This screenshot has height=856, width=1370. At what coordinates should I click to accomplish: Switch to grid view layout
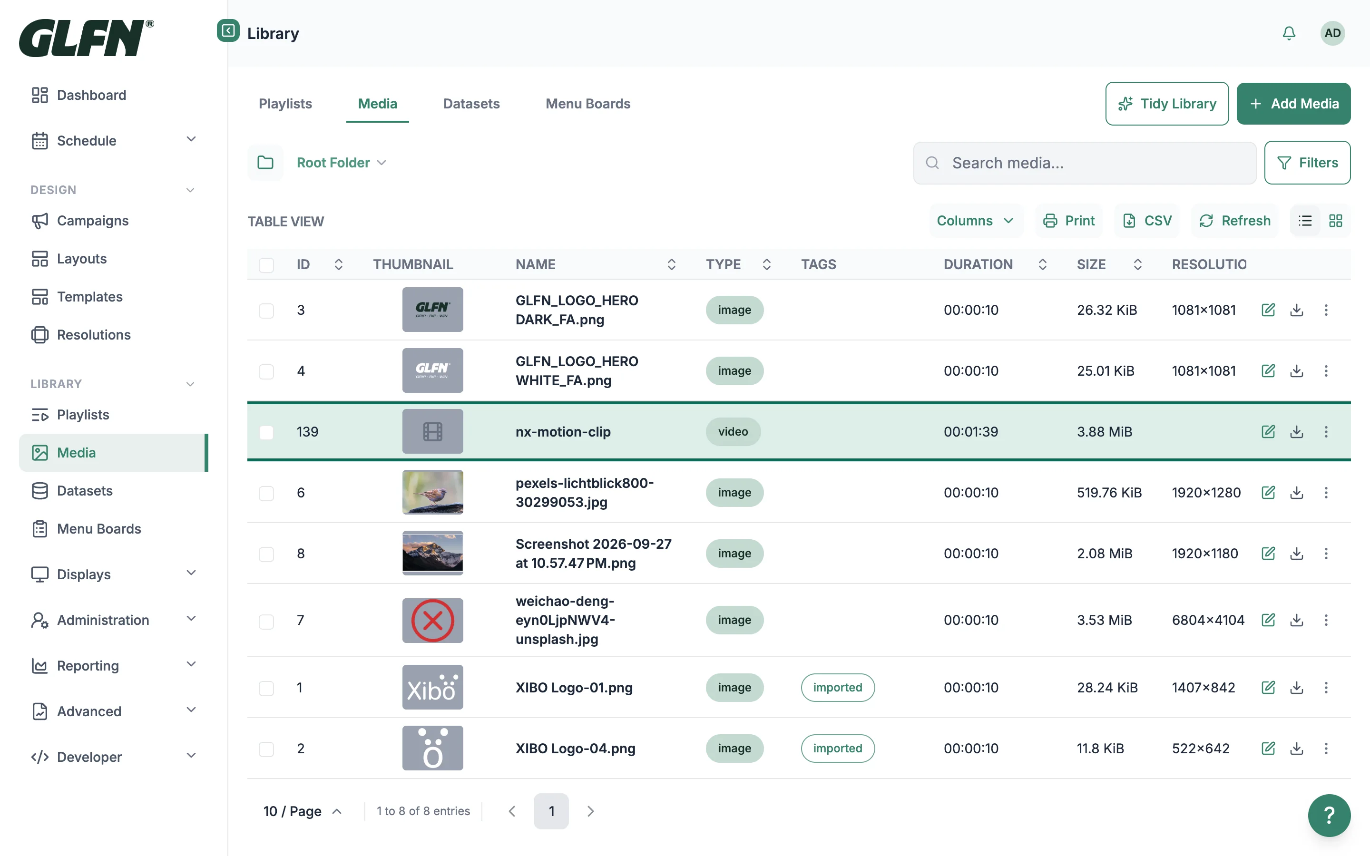pos(1335,221)
